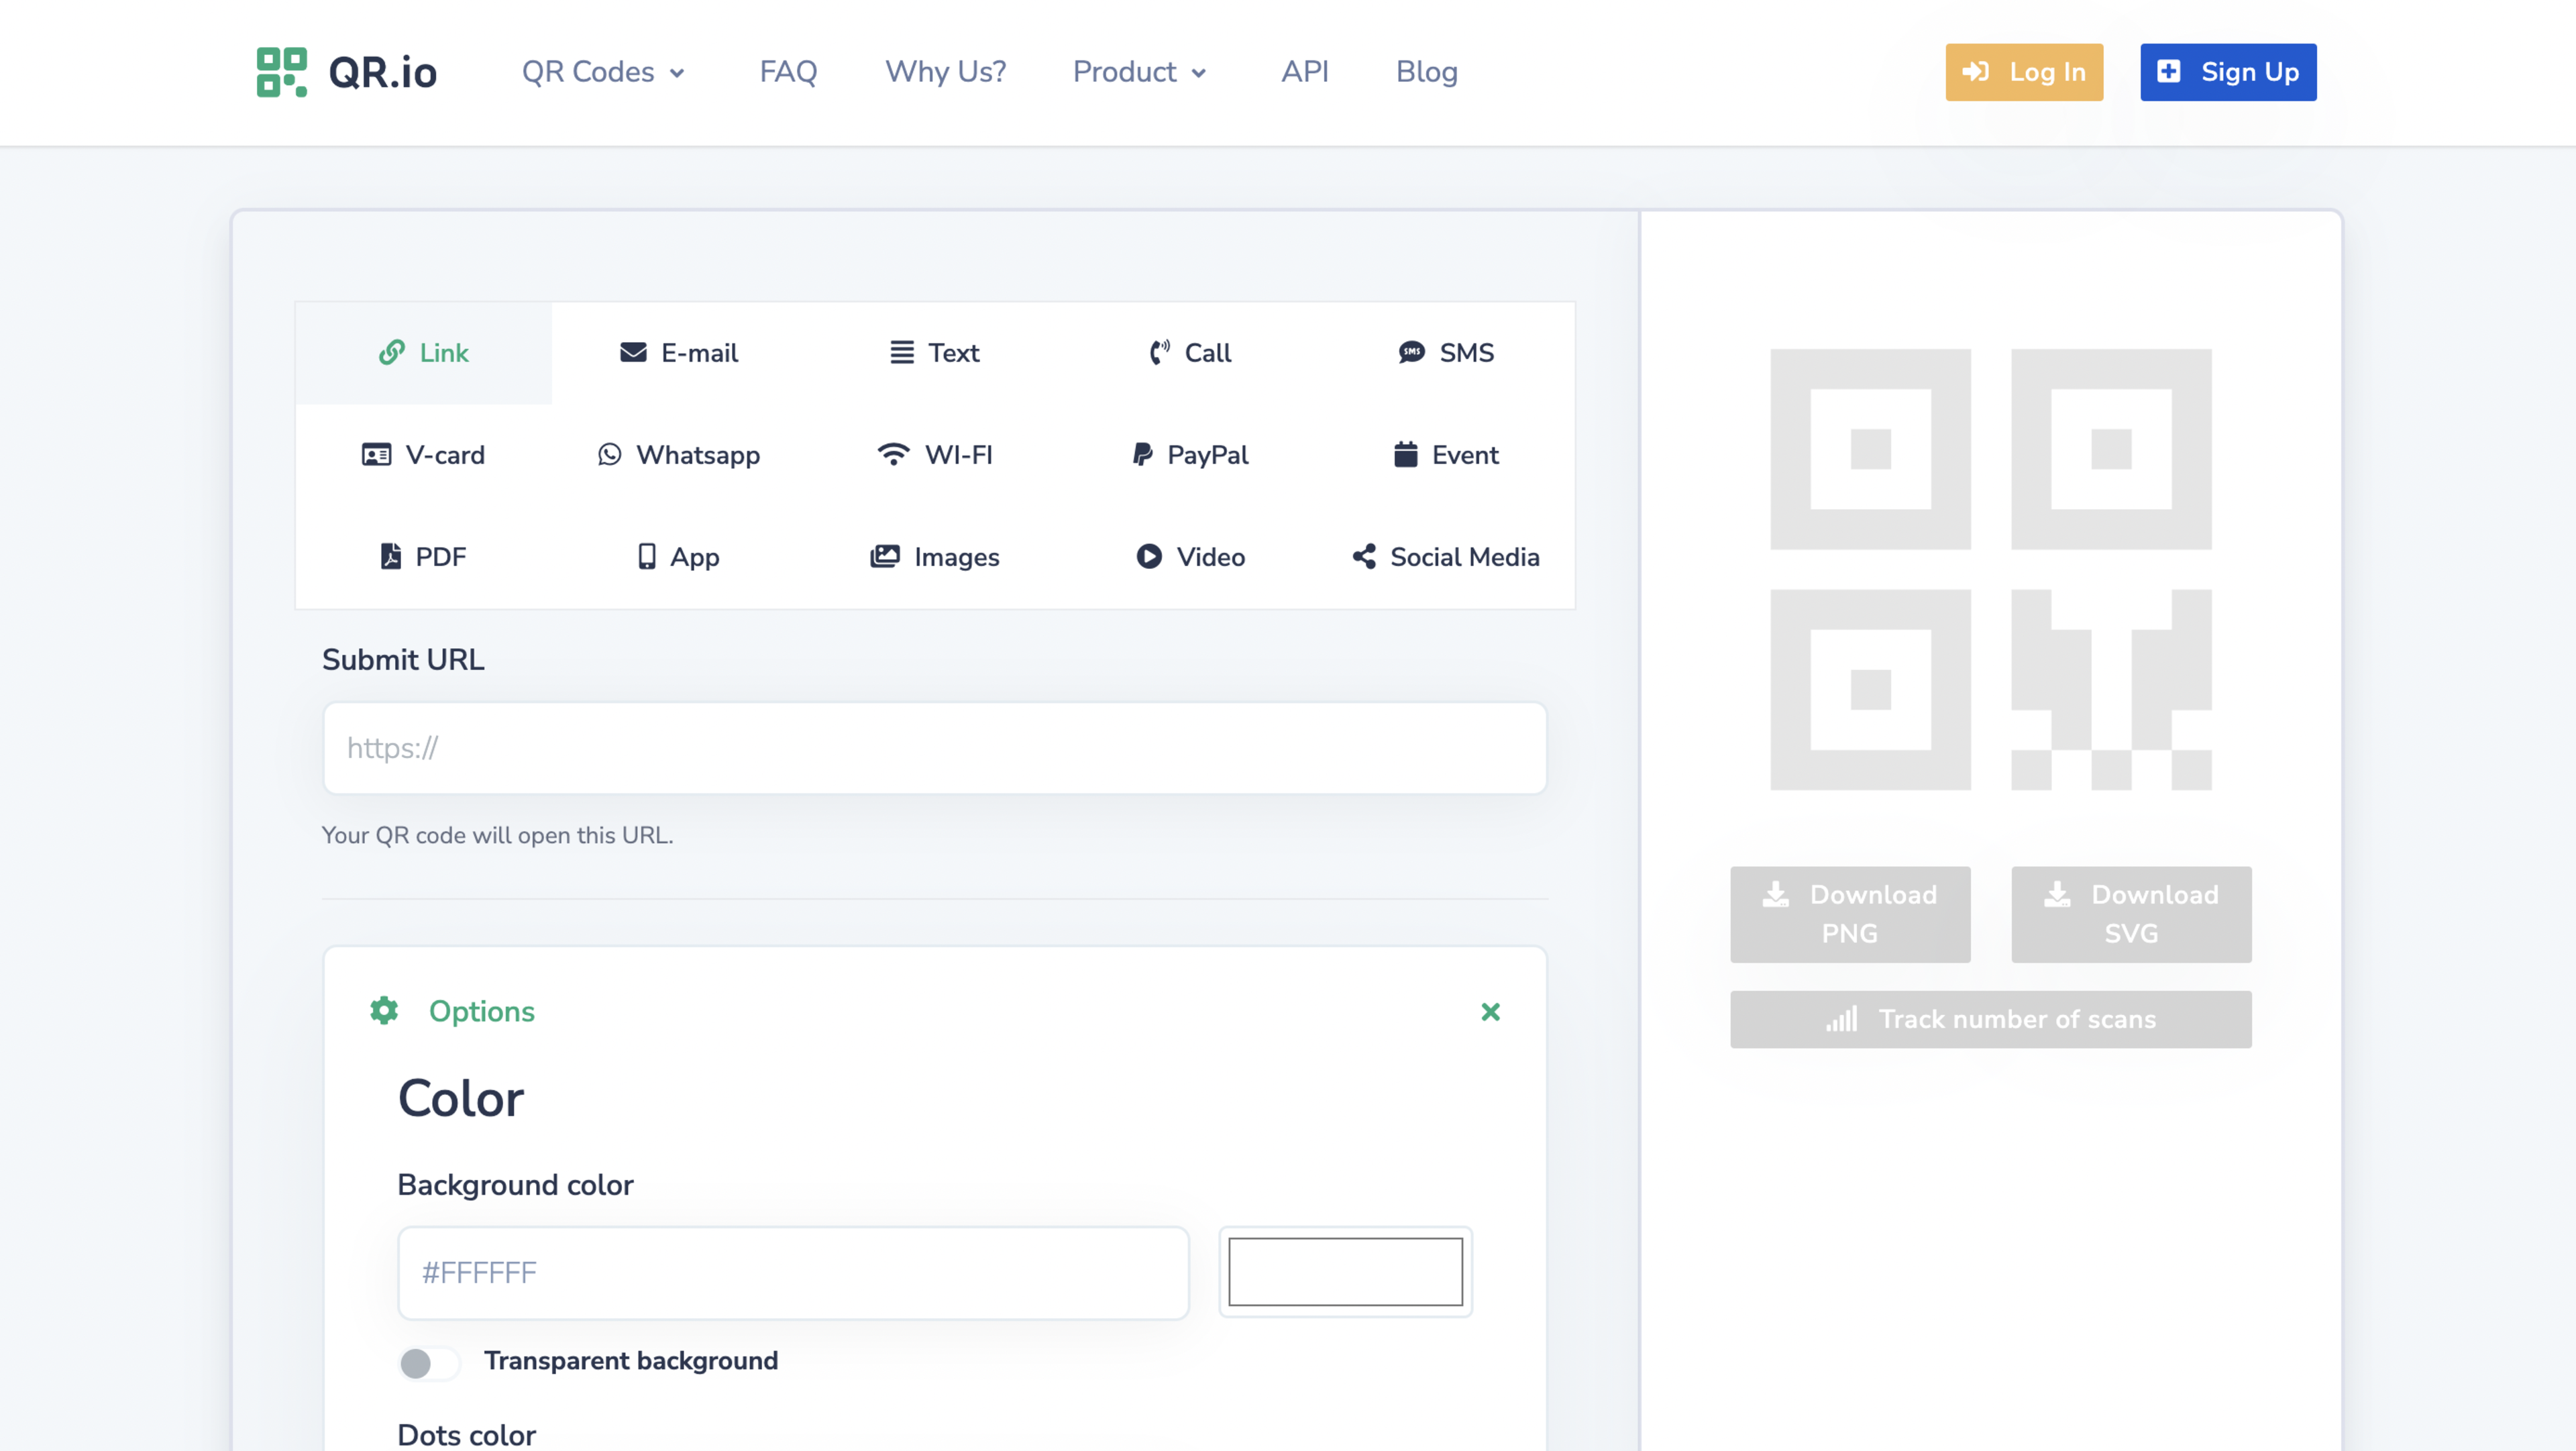Viewport: 2576px width, 1451px height.
Task: Select the E-mail QR code icon
Action: 632,352
